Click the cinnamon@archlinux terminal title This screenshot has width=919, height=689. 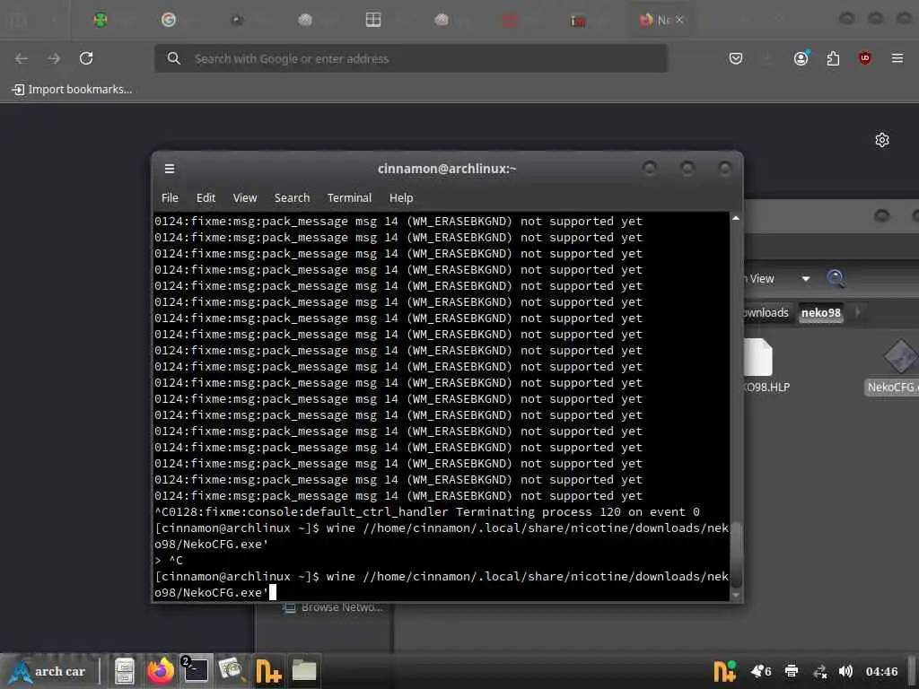tap(447, 169)
